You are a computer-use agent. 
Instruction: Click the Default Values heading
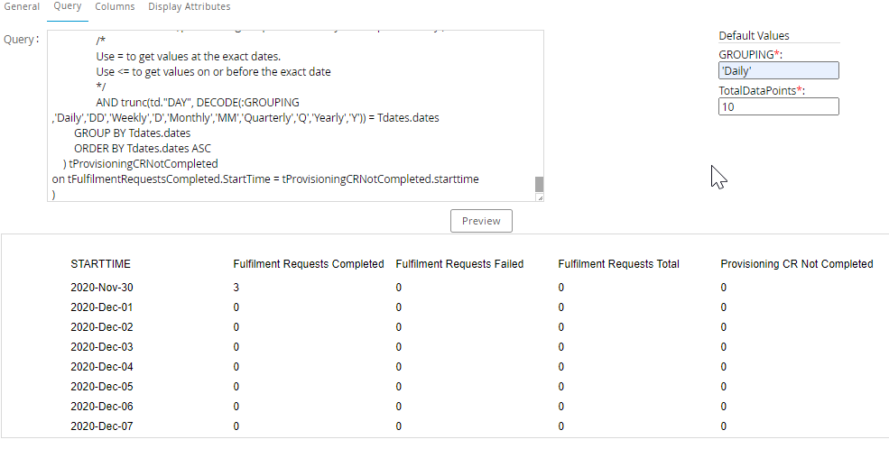pyautogui.click(x=754, y=36)
